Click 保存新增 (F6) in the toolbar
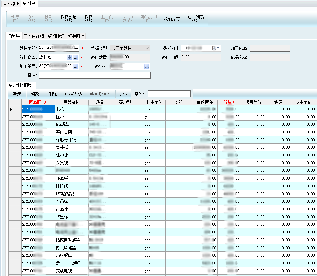The width and height of the screenshot is (317, 276). point(69,19)
